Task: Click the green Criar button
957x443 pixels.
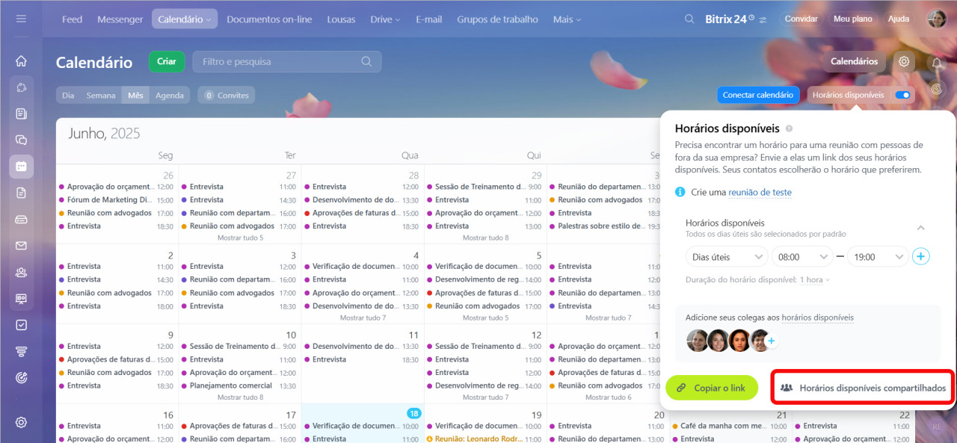Action: point(167,61)
